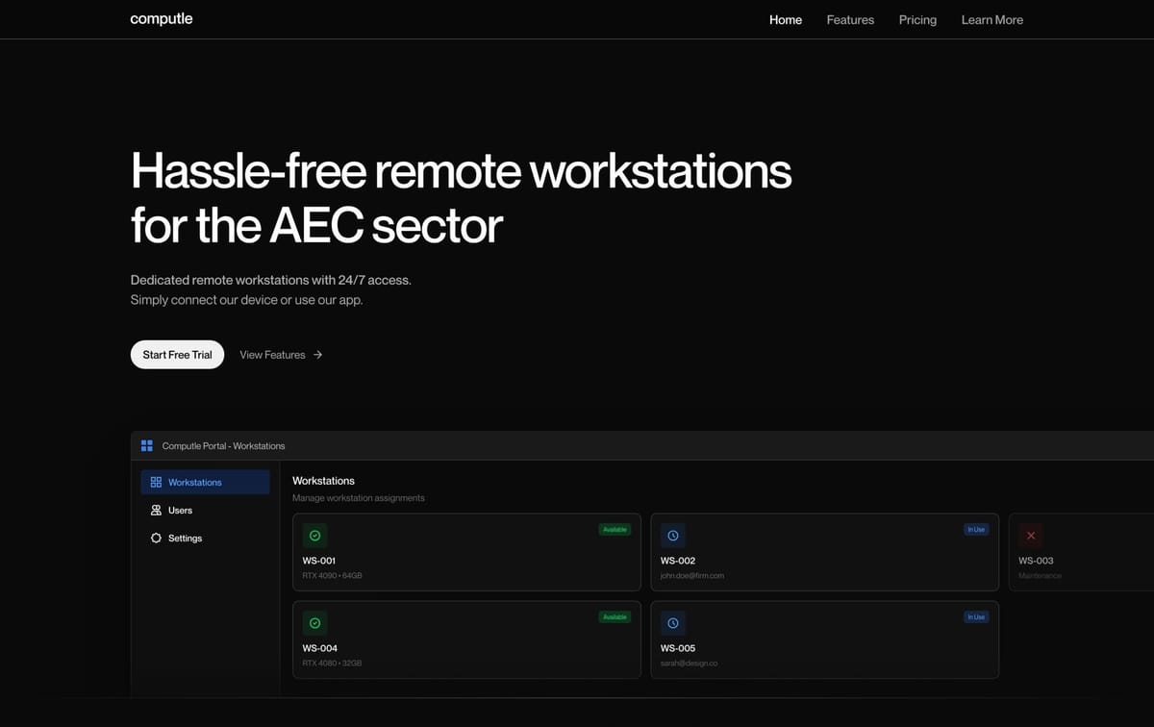This screenshot has width=1154, height=727.
Task: Expand the WS-005 workstation card
Action: pos(824,639)
